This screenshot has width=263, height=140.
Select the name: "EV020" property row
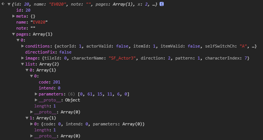(32, 22)
